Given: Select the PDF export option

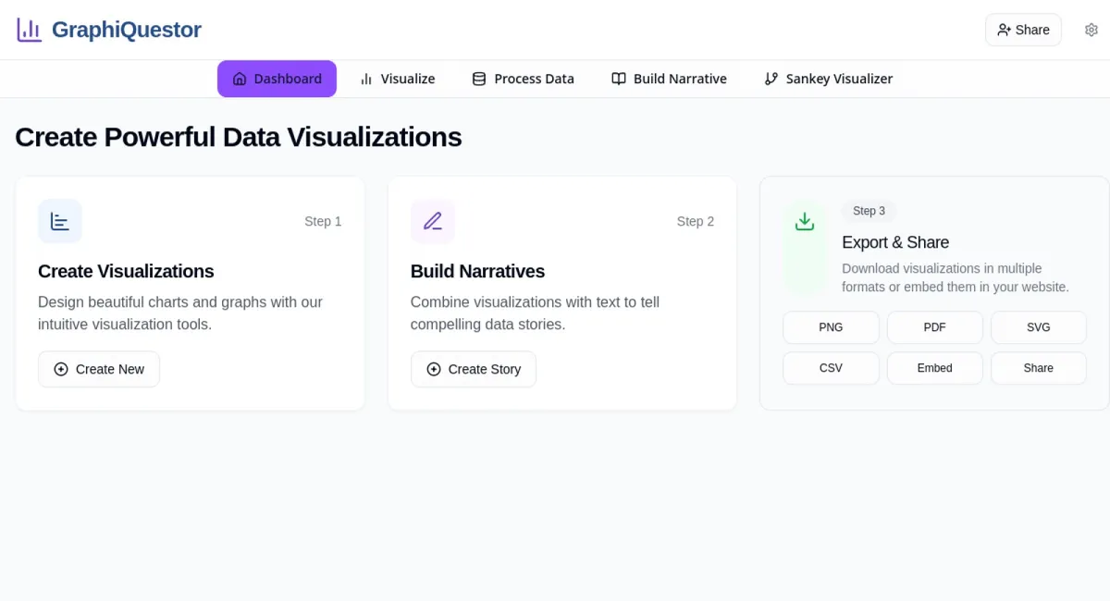Looking at the screenshot, I should (934, 327).
